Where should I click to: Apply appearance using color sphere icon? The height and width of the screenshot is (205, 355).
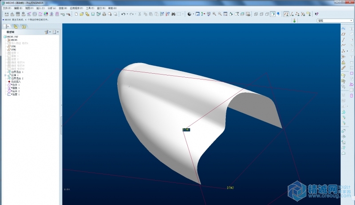tap(189, 14)
